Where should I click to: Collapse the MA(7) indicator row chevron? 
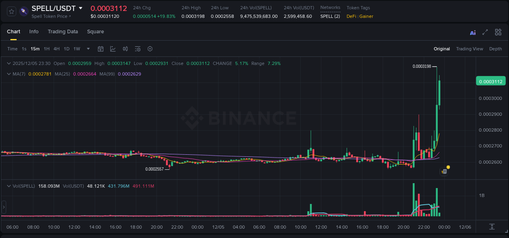(x=9, y=74)
